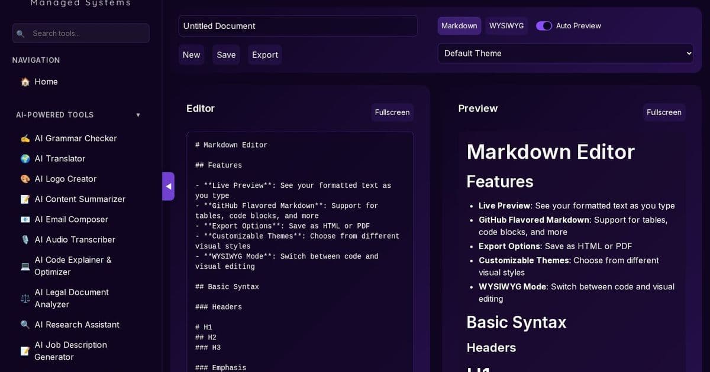This screenshot has width=710, height=372.
Task: Select the AI Grammar Checker tool
Action: click(75, 138)
